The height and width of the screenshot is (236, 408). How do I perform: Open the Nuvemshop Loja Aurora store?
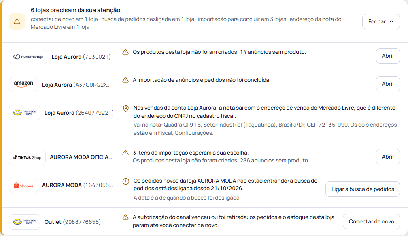(x=388, y=56)
